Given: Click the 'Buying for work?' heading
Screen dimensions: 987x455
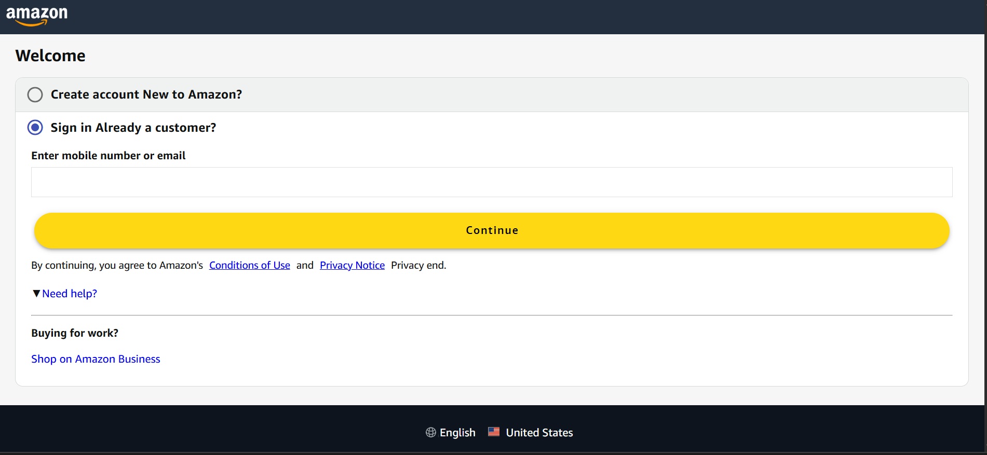Looking at the screenshot, I should coord(75,333).
